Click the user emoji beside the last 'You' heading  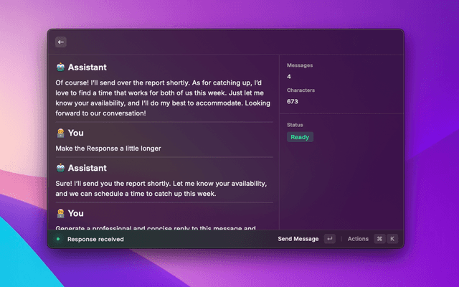[60, 213]
